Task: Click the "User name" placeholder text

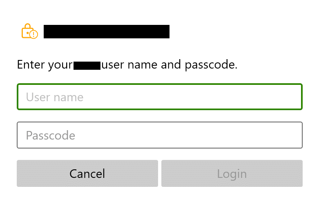Action: [55, 97]
